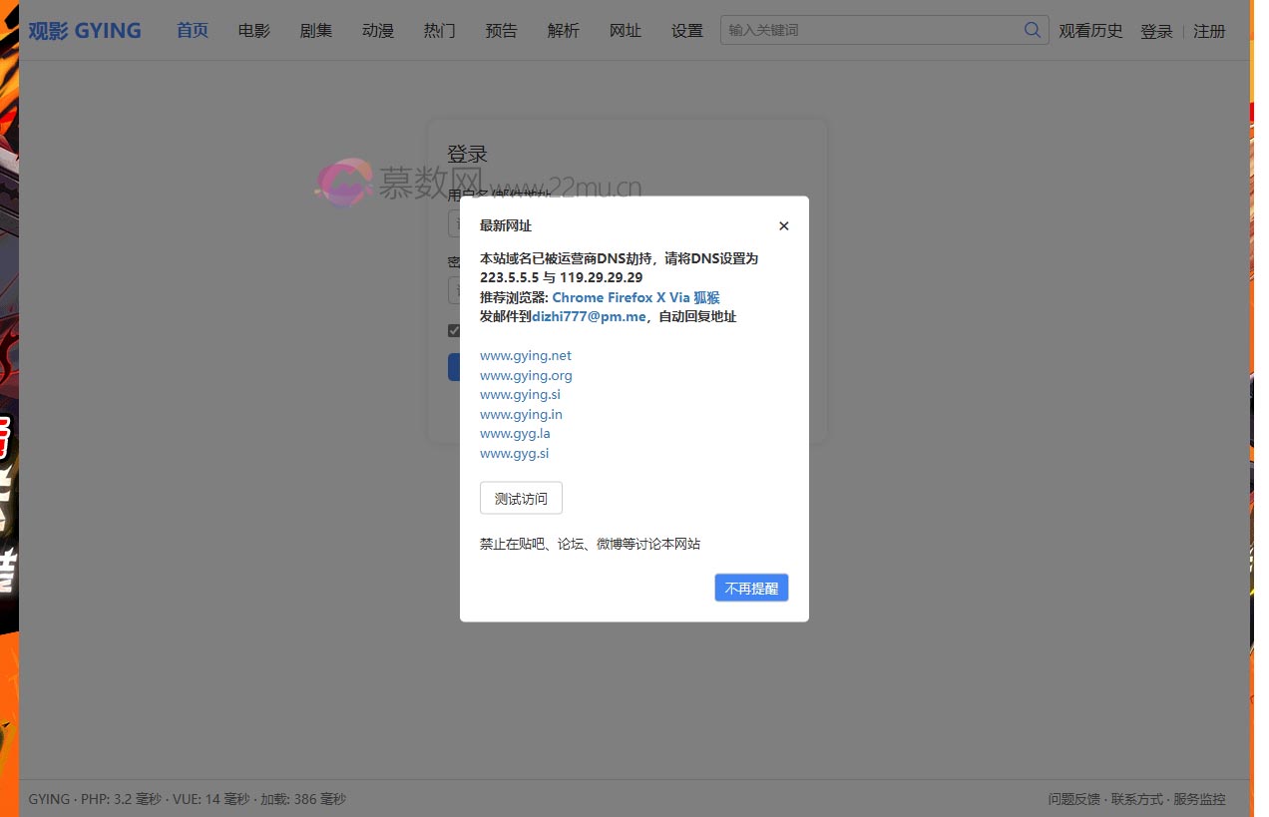Screen dimensions: 1269x817
Task: Click the 观看历史 viewing history link
Action: point(1090,31)
